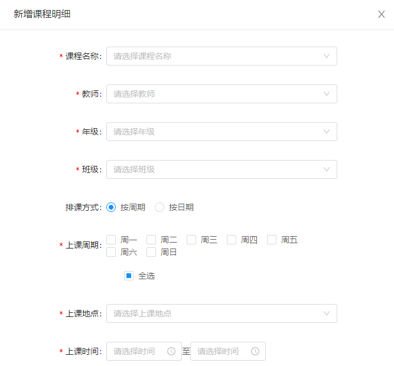Image resolution: width=394 pixels, height=366 pixels.
Task: Click the 新增课程明细 dialog title
Action: tap(42, 14)
